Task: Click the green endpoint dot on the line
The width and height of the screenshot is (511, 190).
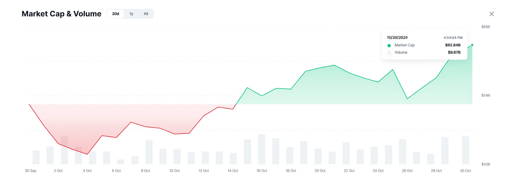Action: pos(472,45)
